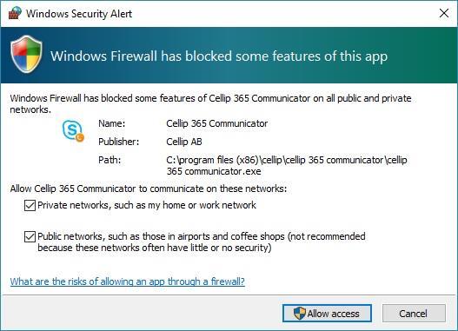
Task: Click the application path text value
Action: [x=287, y=165]
